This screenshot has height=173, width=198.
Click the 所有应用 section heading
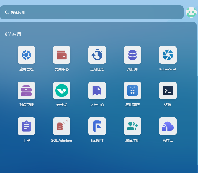[x=13, y=34]
